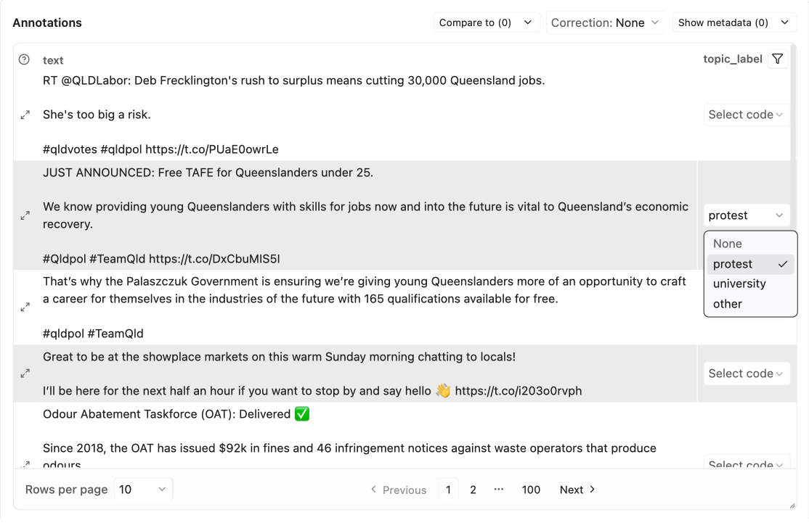Click the 'text' column header
The width and height of the screenshot is (809, 528).
click(53, 60)
